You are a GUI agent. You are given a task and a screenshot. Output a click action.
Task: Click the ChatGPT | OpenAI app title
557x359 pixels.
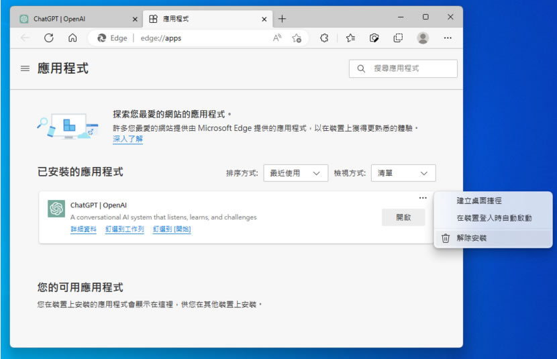(x=99, y=205)
